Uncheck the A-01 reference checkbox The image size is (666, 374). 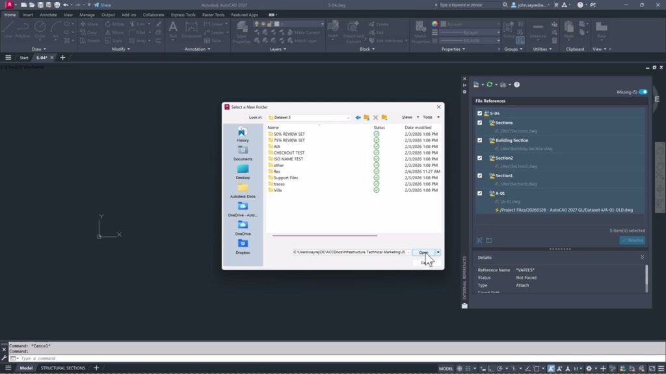[479, 193]
